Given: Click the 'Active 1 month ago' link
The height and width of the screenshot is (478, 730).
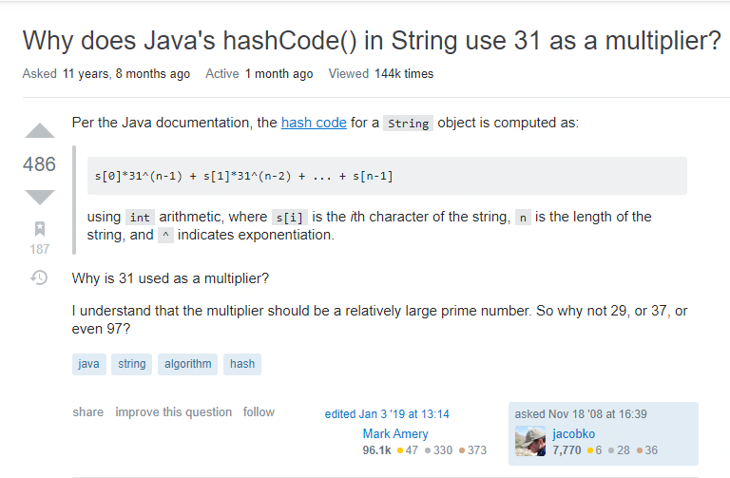Looking at the screenshot, I should tap(279, 74).
